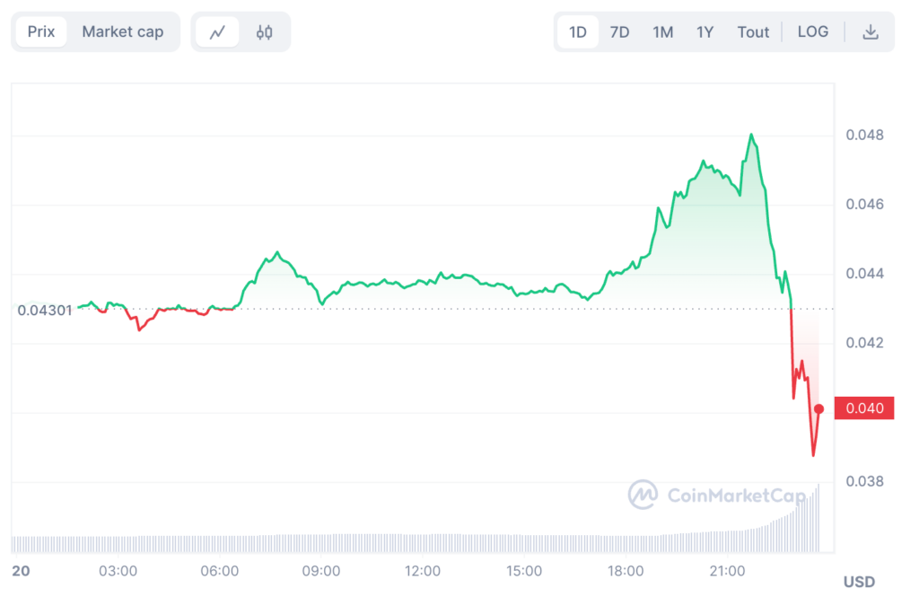Choose the Tout time range
The width and height of the screenshot is (919, 614).
click(x=753, y=32)
